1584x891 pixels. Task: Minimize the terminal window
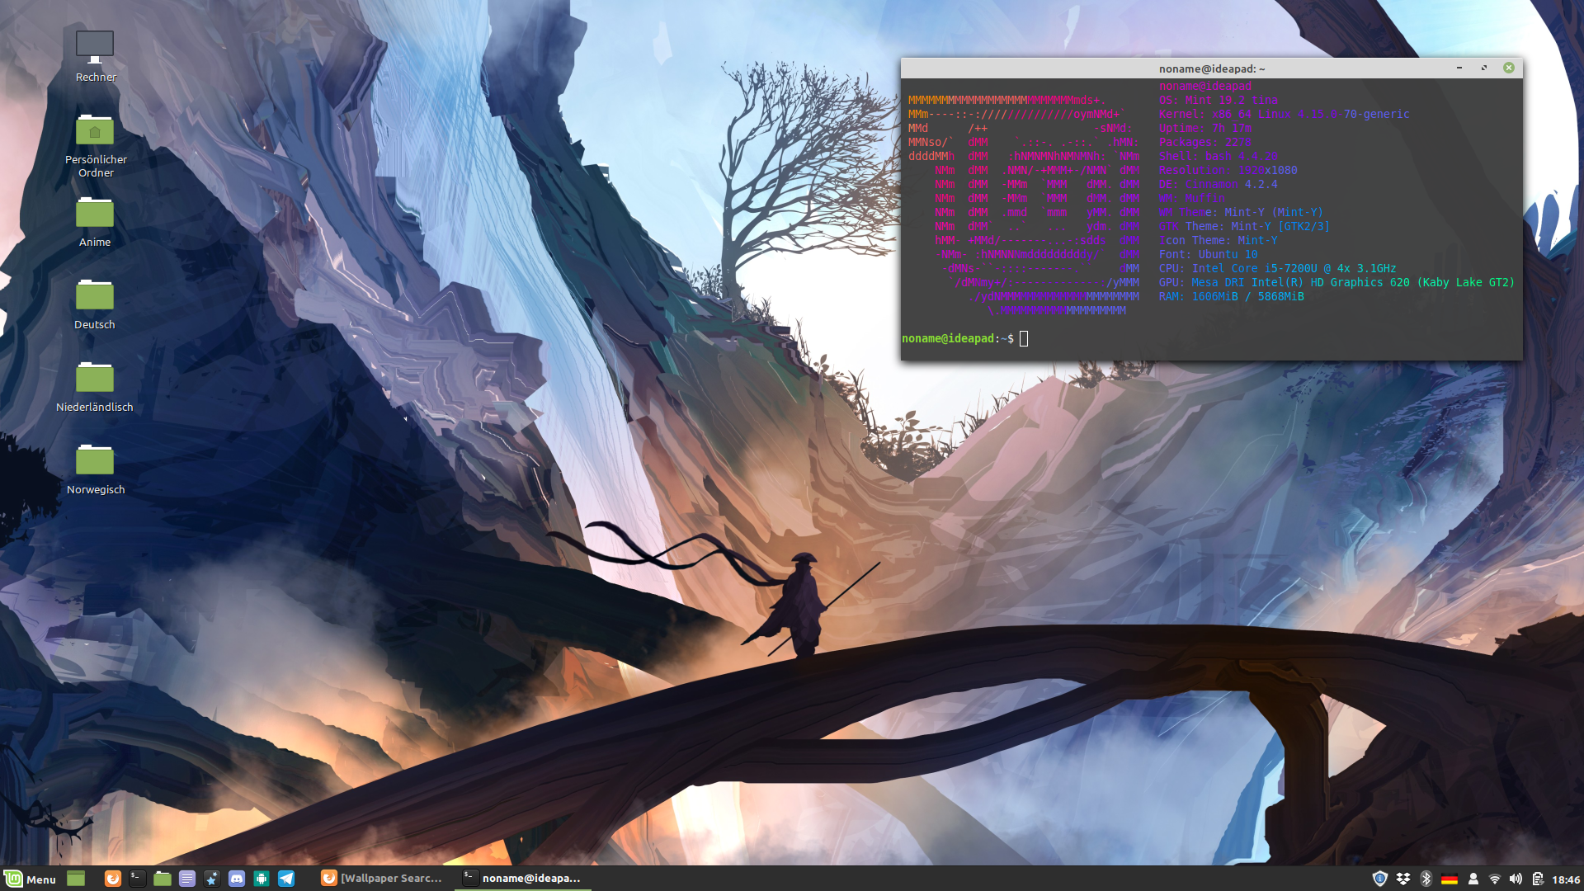click(x=1459, y=68)
